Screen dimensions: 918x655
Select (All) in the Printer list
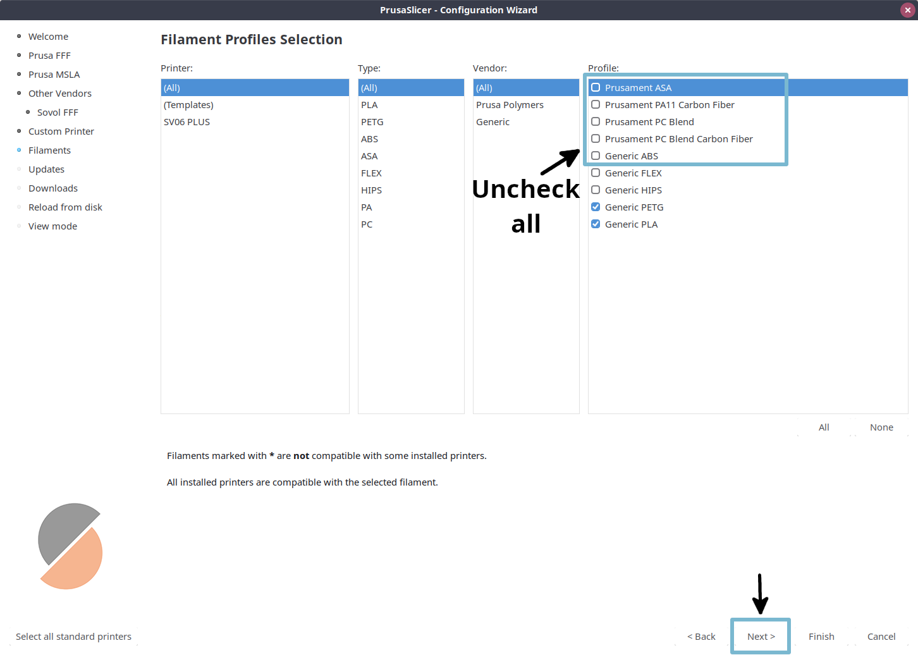255,87
